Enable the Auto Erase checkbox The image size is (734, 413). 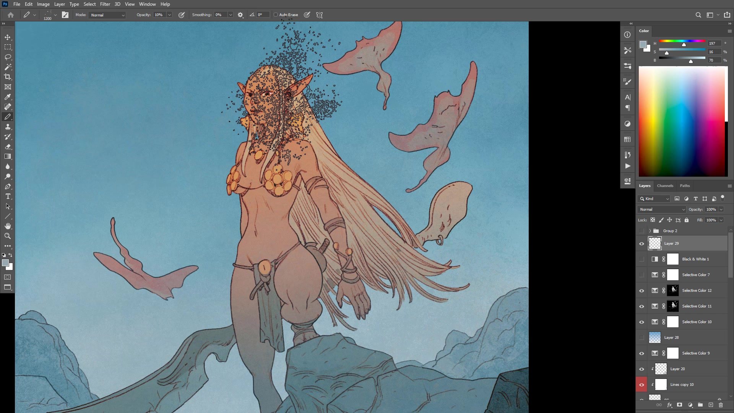[x=276, y=15]
